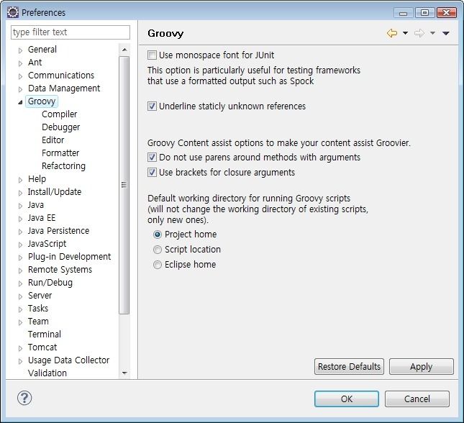Expand the Remote Systems node
Screen dimensions: 464x423
[x=20, y=270]
